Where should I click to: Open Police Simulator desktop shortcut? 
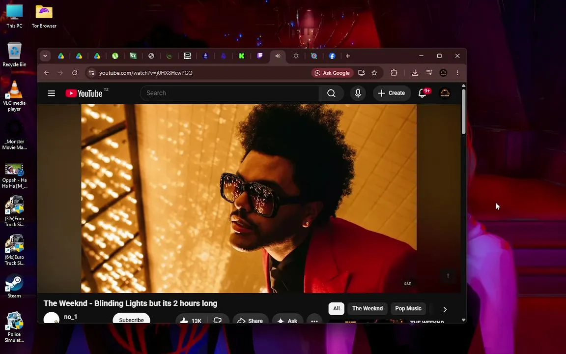14,327
